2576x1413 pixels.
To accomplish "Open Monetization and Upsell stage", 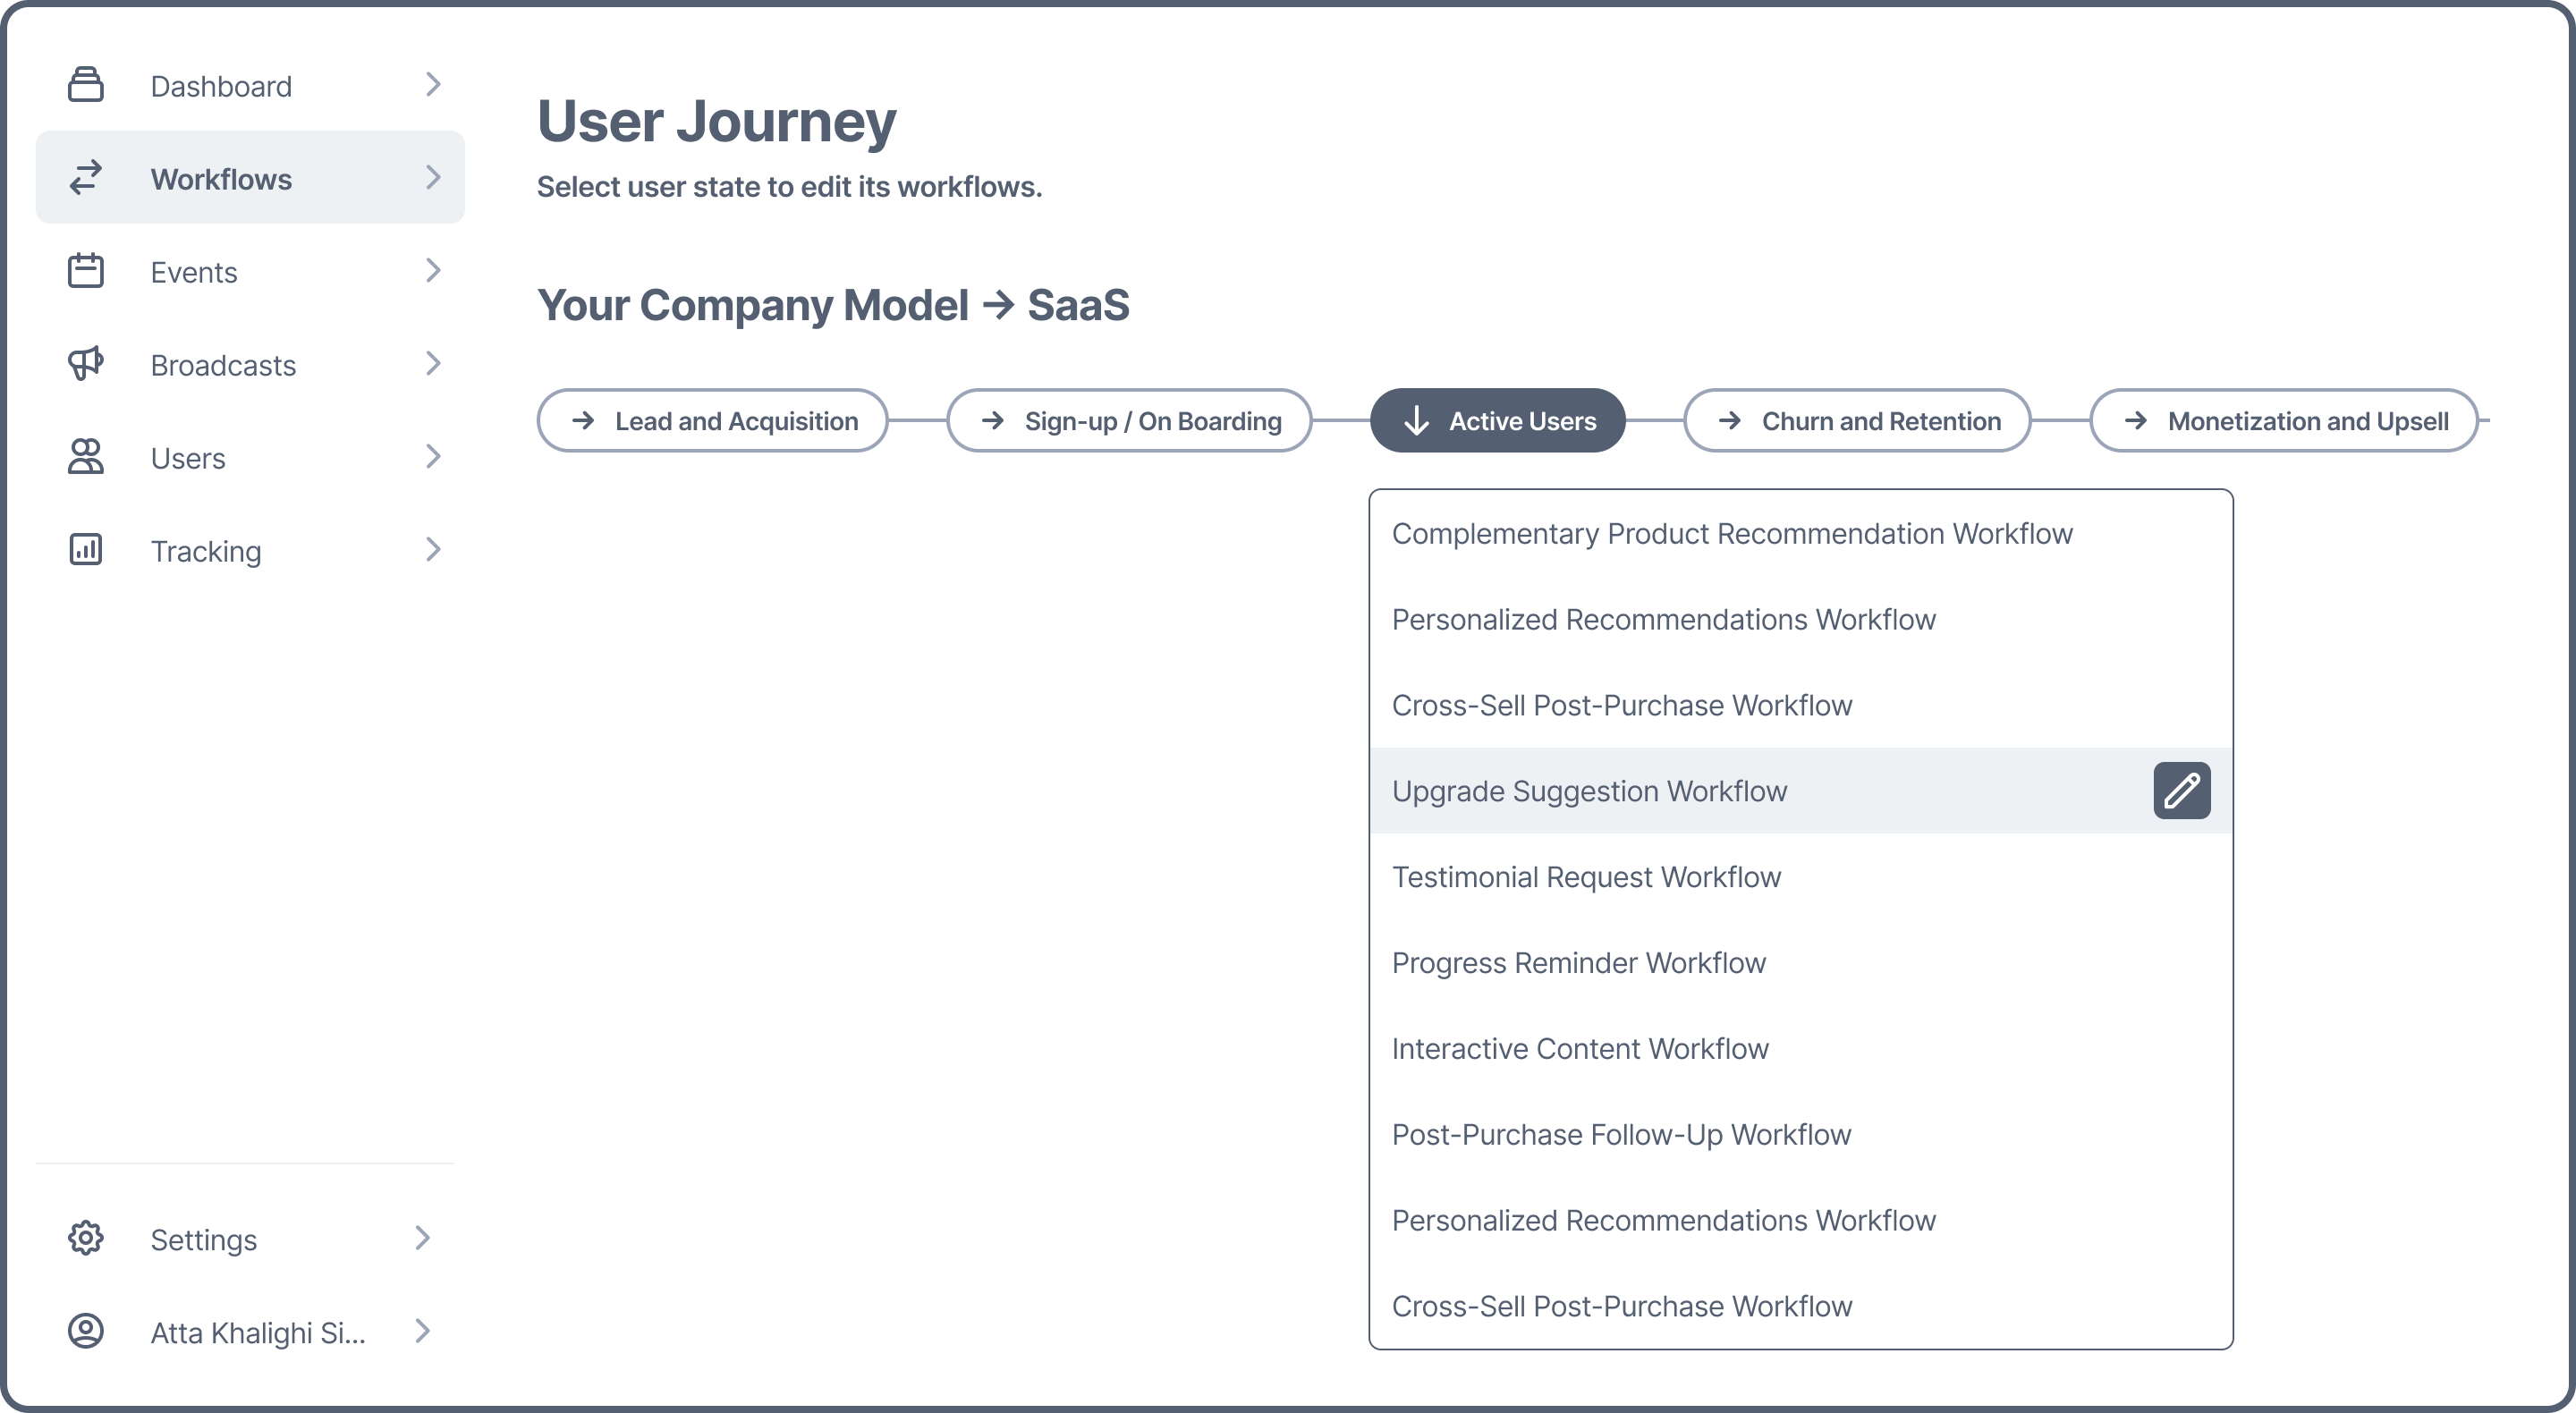I will point(2283,421).
